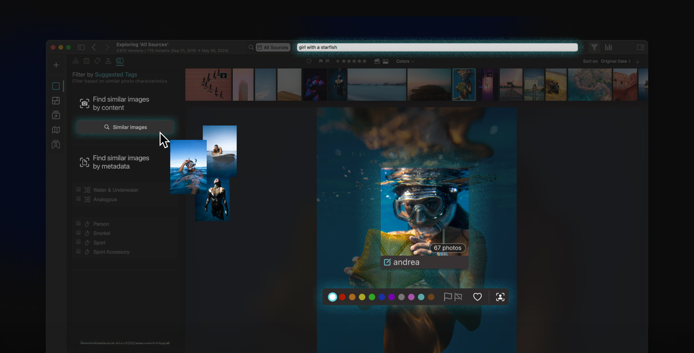Viewport: 694px width, 353px height.
Task: Switch to the people tab icon
Action: pos(108,61)
